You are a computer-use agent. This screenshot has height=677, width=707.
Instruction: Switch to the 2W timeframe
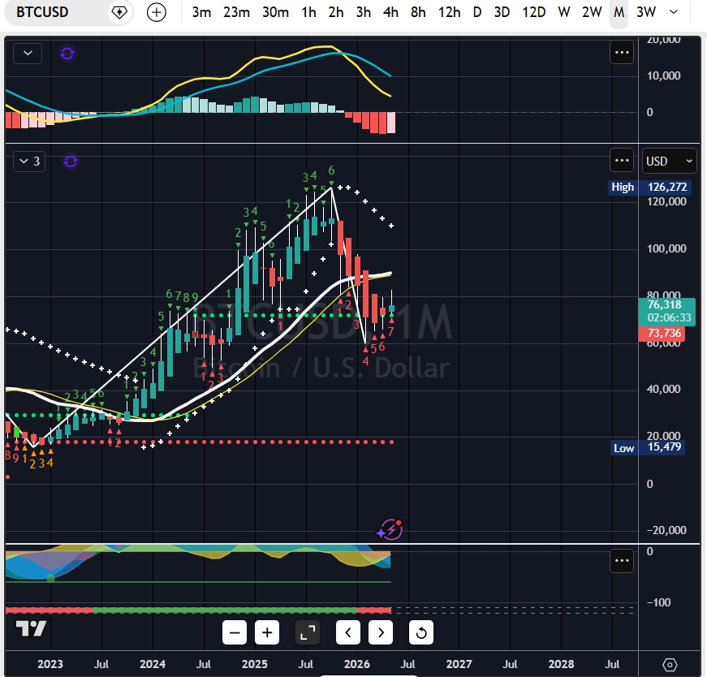click(592, 12)
